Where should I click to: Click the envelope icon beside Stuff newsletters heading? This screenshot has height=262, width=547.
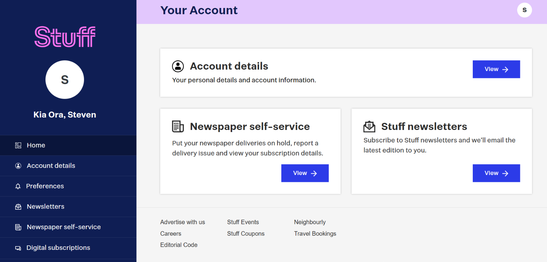[x=369, y=126]
